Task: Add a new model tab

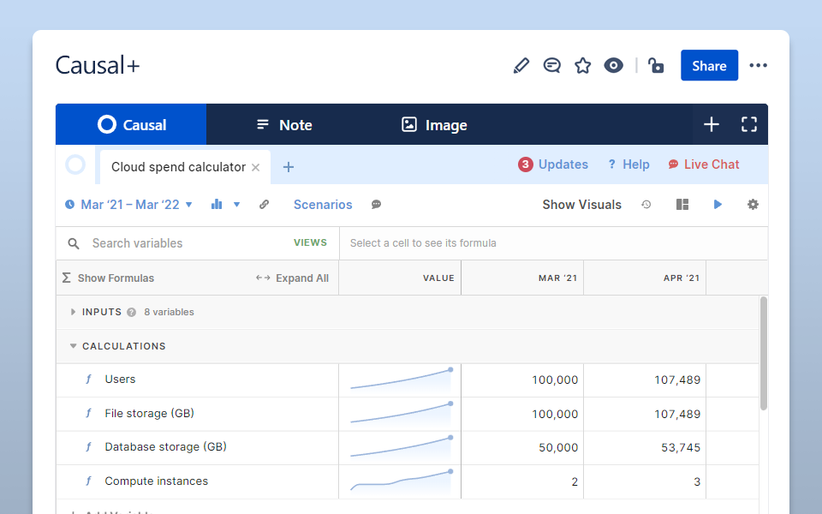Action: 289,167
